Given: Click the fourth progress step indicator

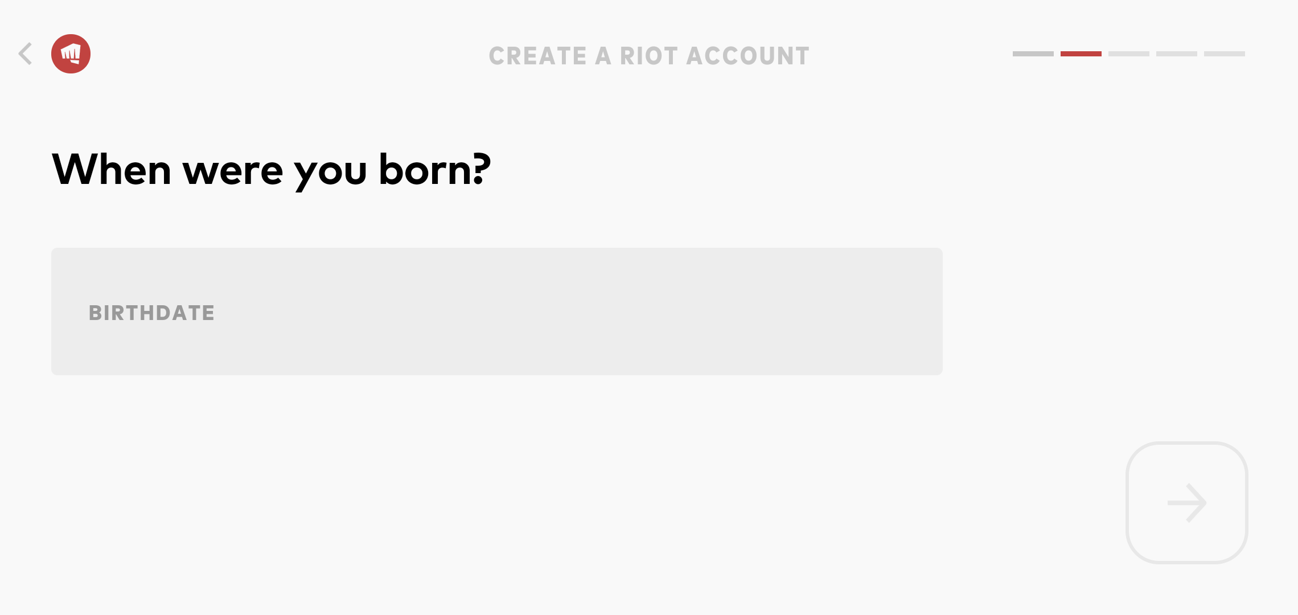Looking at the screenshot, I should click(x=1176, y=54).
